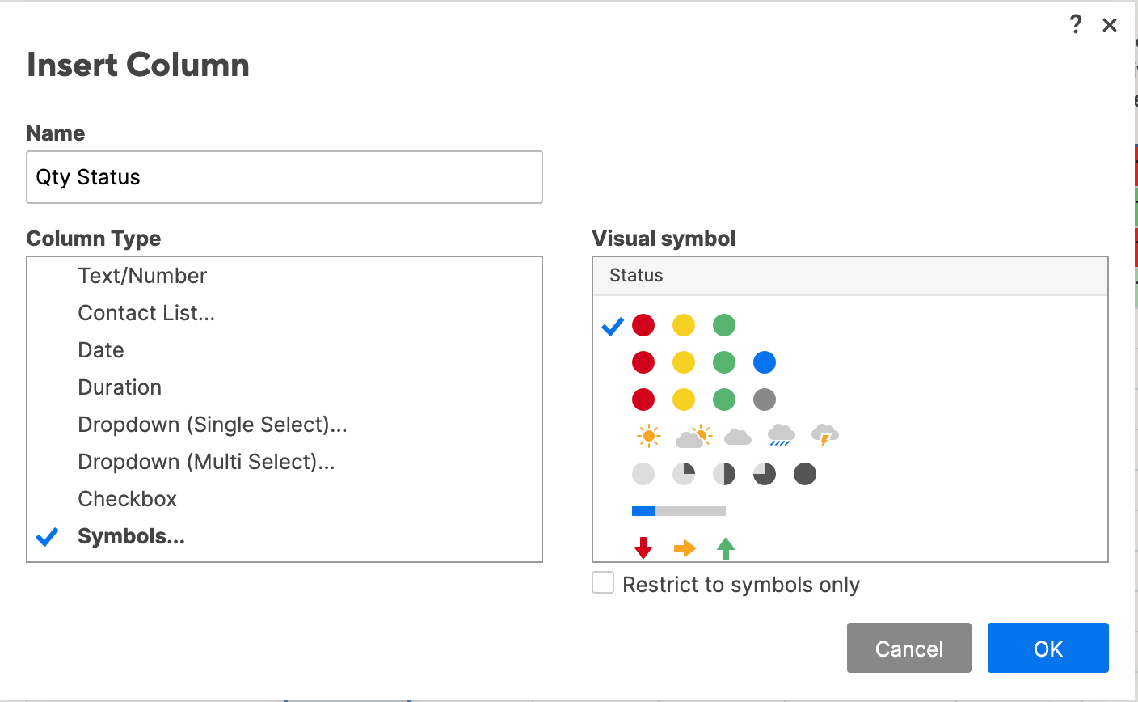Click the help question mark icon
The width and height of the screenshot is (1138, 702).
(1075, 25)
